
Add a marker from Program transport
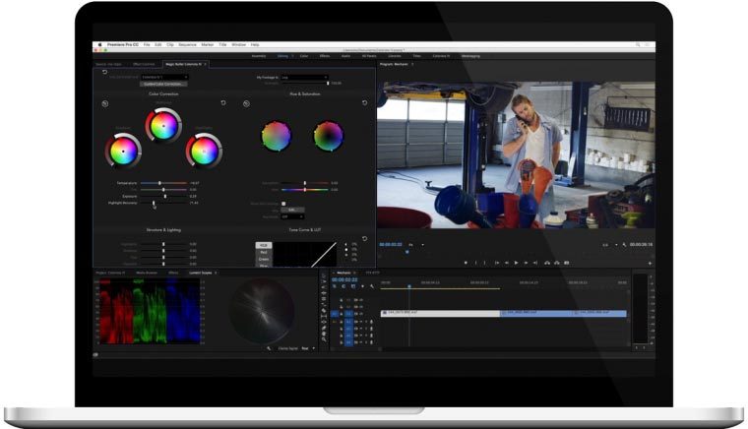466,263
